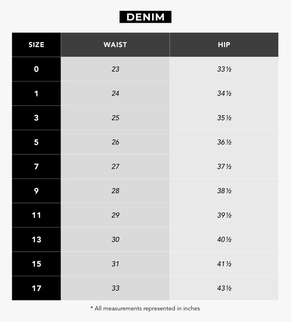Click the SIZE column header
Screen dimensions: 291x322
[x=36, y=45]
